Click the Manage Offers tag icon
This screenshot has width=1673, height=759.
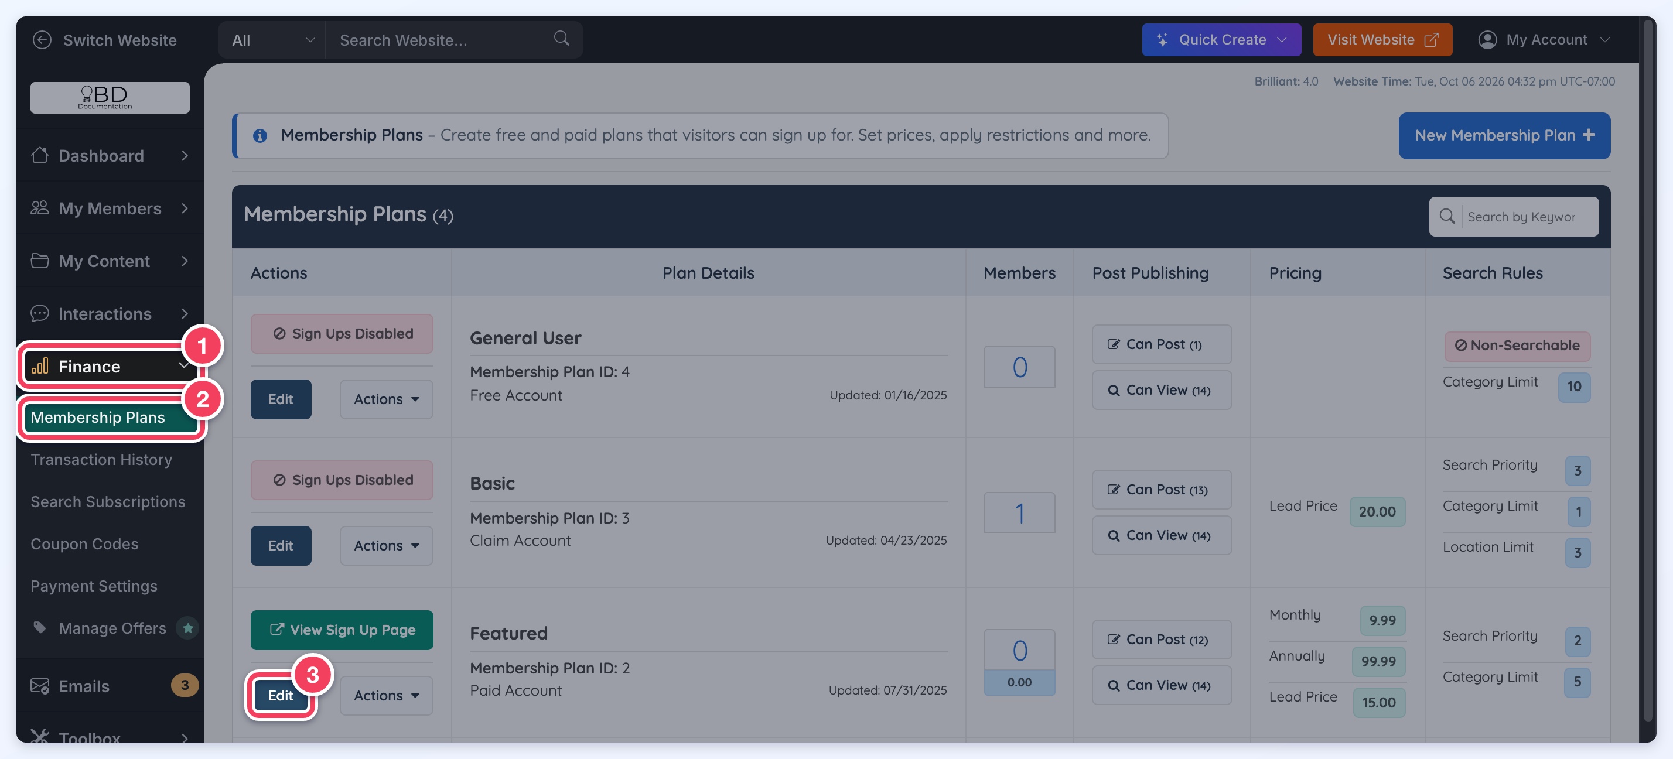[40, 627]
